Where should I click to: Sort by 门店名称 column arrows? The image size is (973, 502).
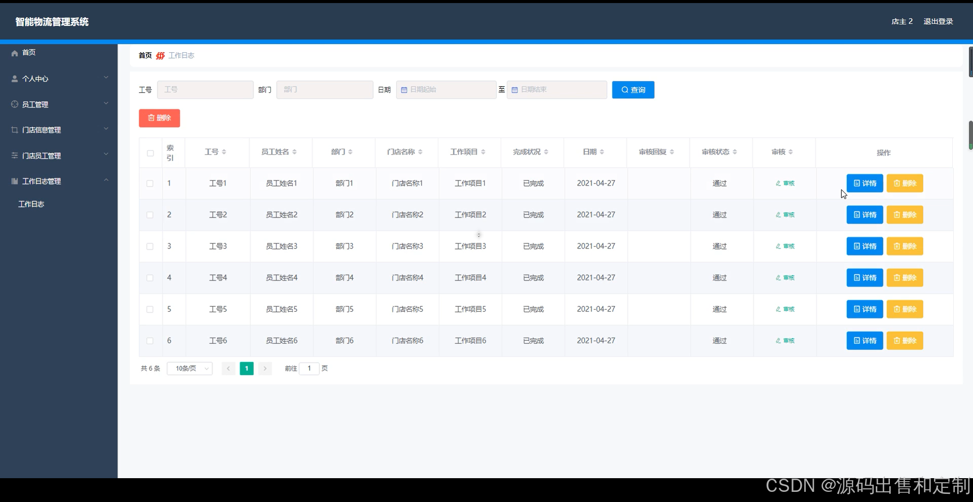click(x=420, y=152)
